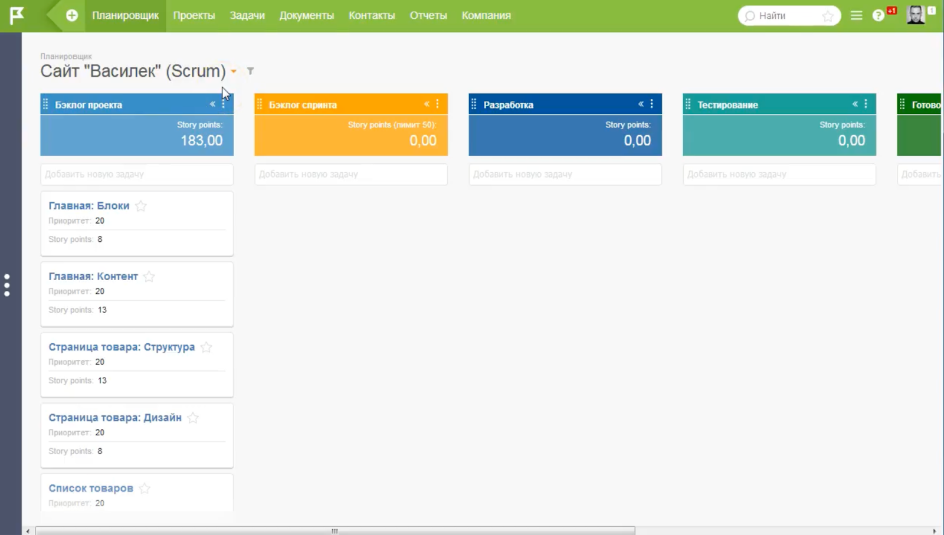Open task 'Страница товара: Дизайн'

[x=115, y=418]
